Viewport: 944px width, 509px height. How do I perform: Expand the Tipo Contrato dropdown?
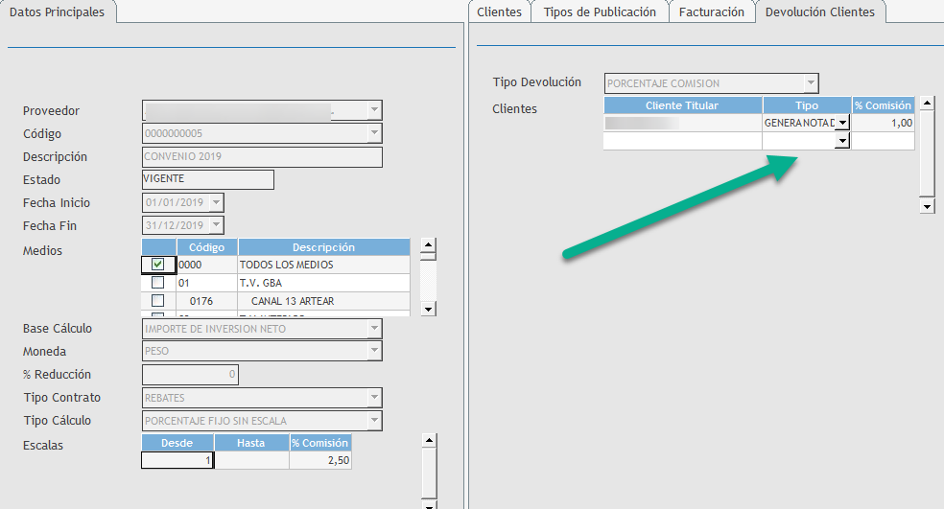374,398
